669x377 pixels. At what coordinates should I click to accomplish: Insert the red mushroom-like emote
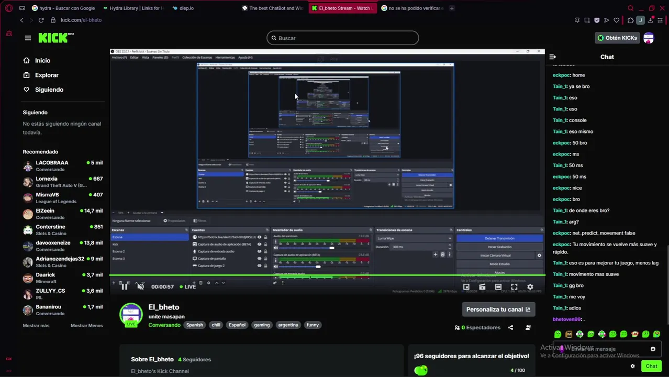(635, 335)
